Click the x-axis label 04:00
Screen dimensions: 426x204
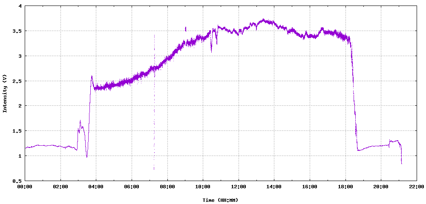pyautogui.click(x=96, y=187)
